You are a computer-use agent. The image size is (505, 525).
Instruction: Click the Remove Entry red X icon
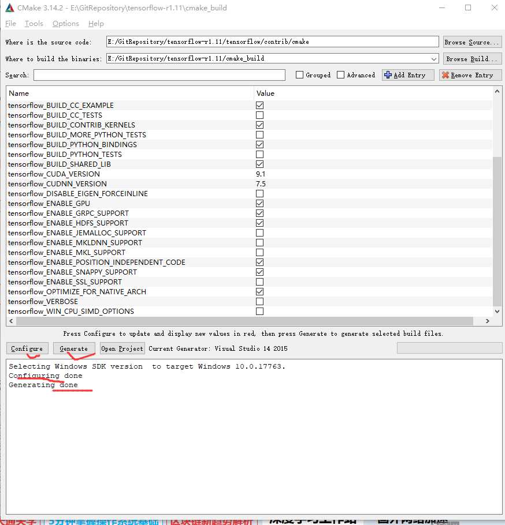point(445,75)
